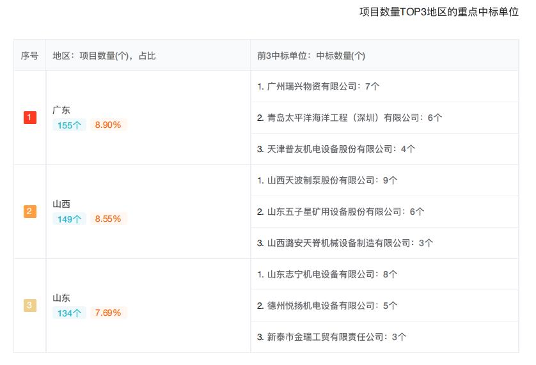The height and width of the screenshot is (365, 536).
Task: Open 德州悦扬机电设备有限公司 entry
Action: (384, 306)
